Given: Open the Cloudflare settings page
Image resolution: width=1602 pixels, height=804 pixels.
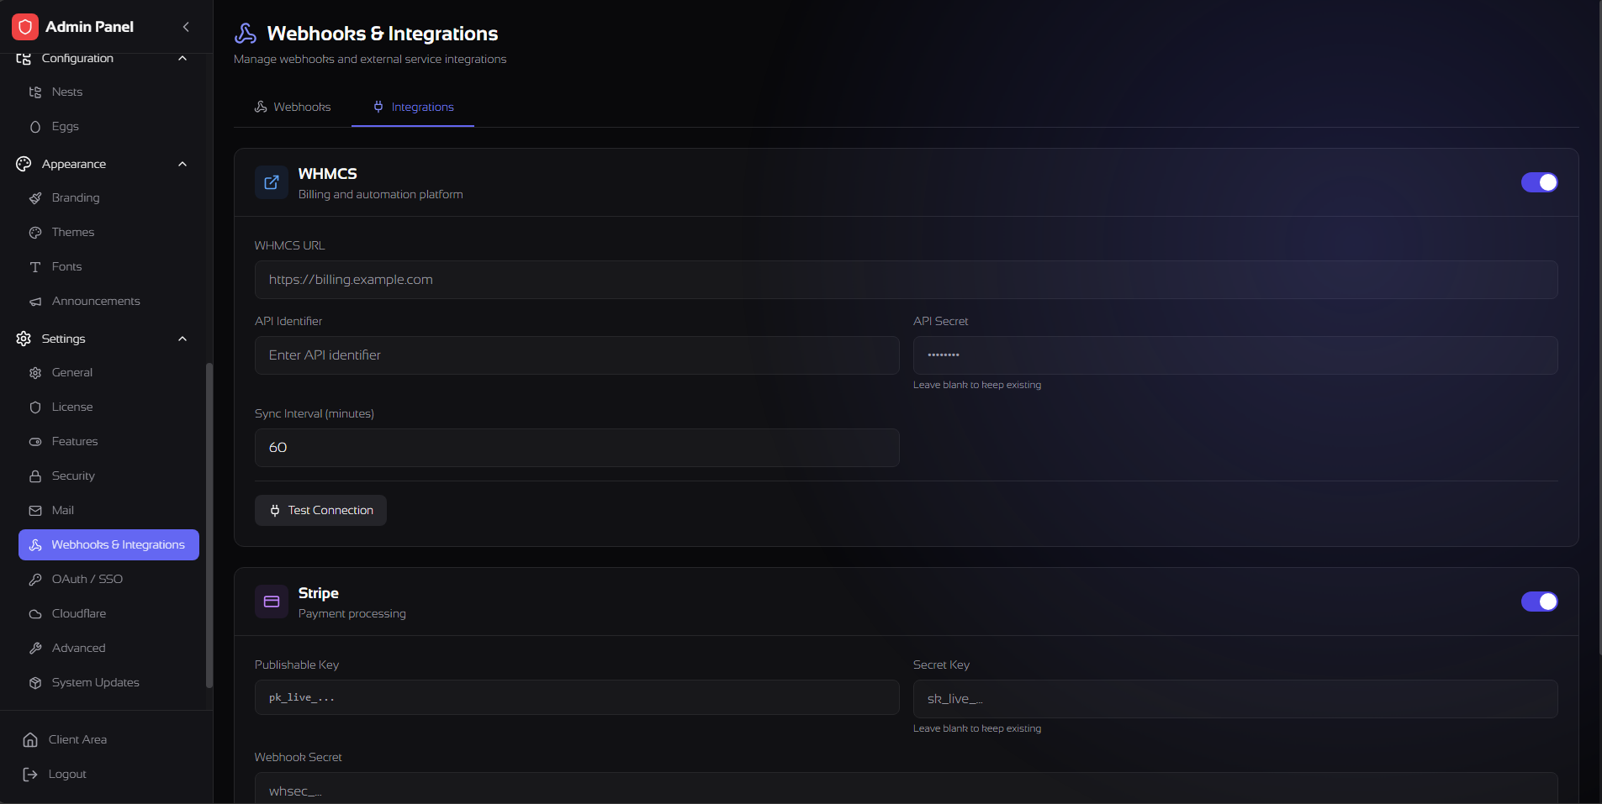Looking at the screenshot, I should [108, 614].
